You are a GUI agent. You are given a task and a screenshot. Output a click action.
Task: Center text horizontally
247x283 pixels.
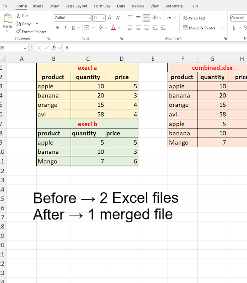[x=138, y=28]
